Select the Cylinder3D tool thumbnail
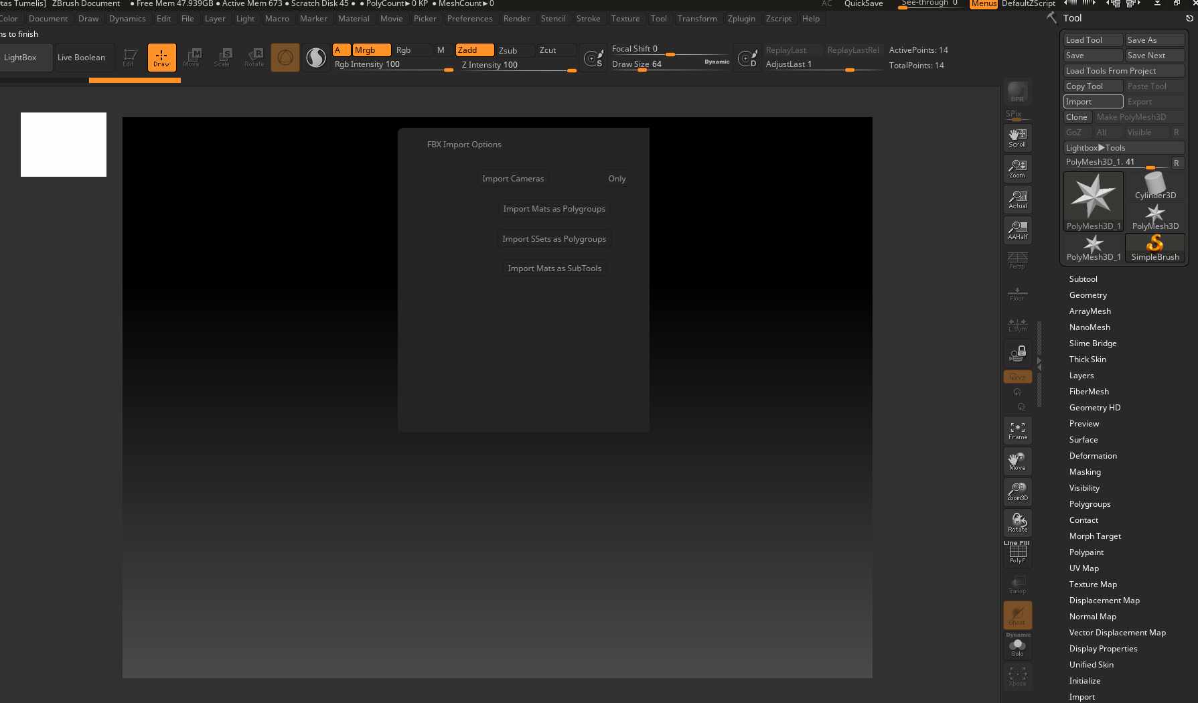 click(x=1155, y=185)
